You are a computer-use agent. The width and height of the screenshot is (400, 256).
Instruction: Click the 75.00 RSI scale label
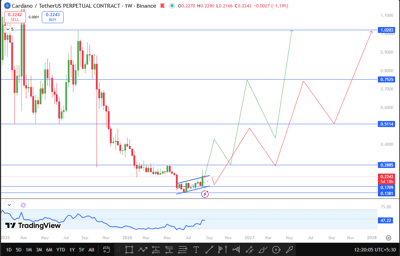click(x=386, y=207)
